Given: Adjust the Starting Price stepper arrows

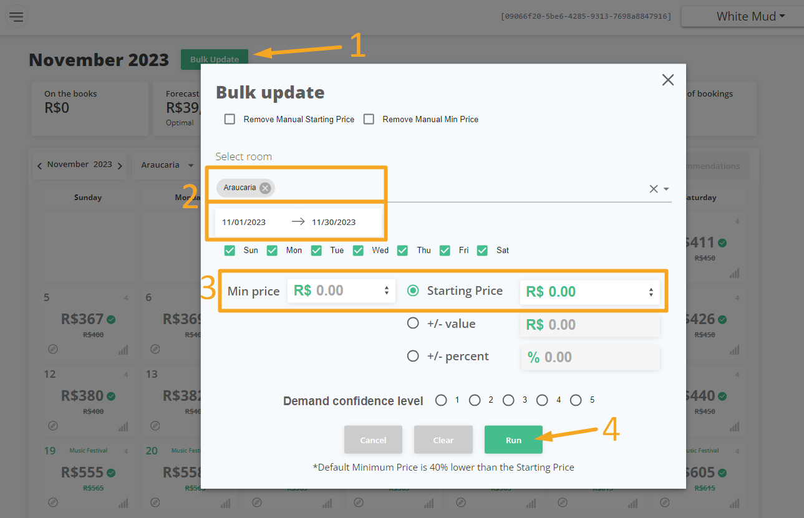Looking at the screenshot, I should pos(651,292).
